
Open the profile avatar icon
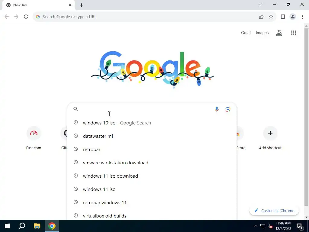293,17
